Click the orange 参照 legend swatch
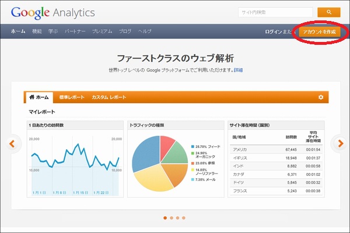This screenshot has width=350, height=233. point(192,163)
